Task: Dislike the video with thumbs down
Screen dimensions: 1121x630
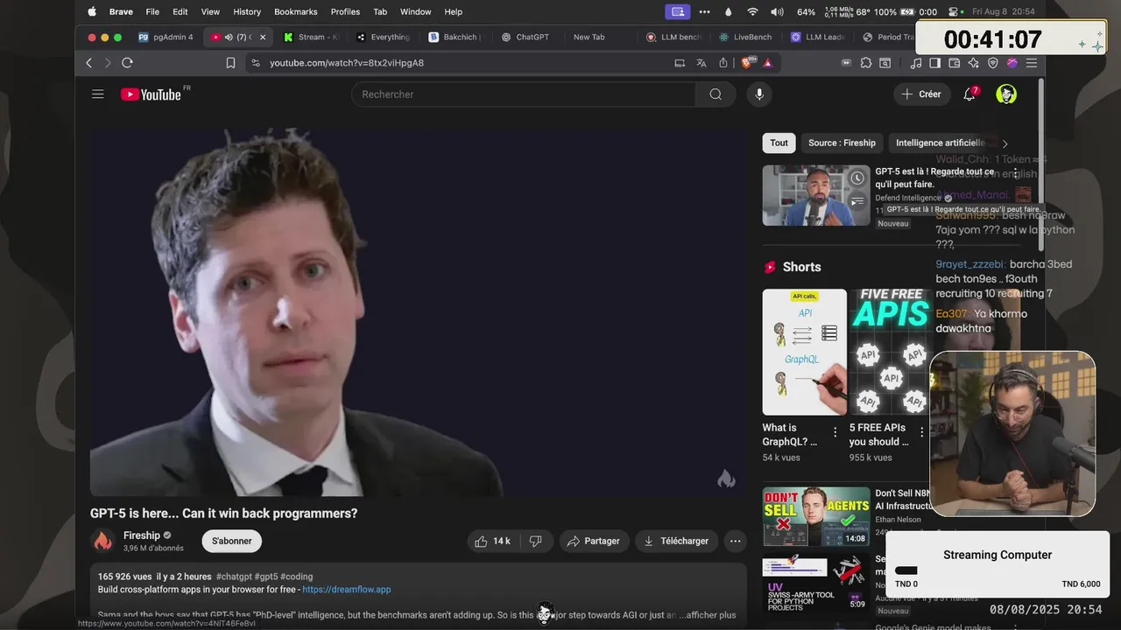Action: tap(536, 542)
